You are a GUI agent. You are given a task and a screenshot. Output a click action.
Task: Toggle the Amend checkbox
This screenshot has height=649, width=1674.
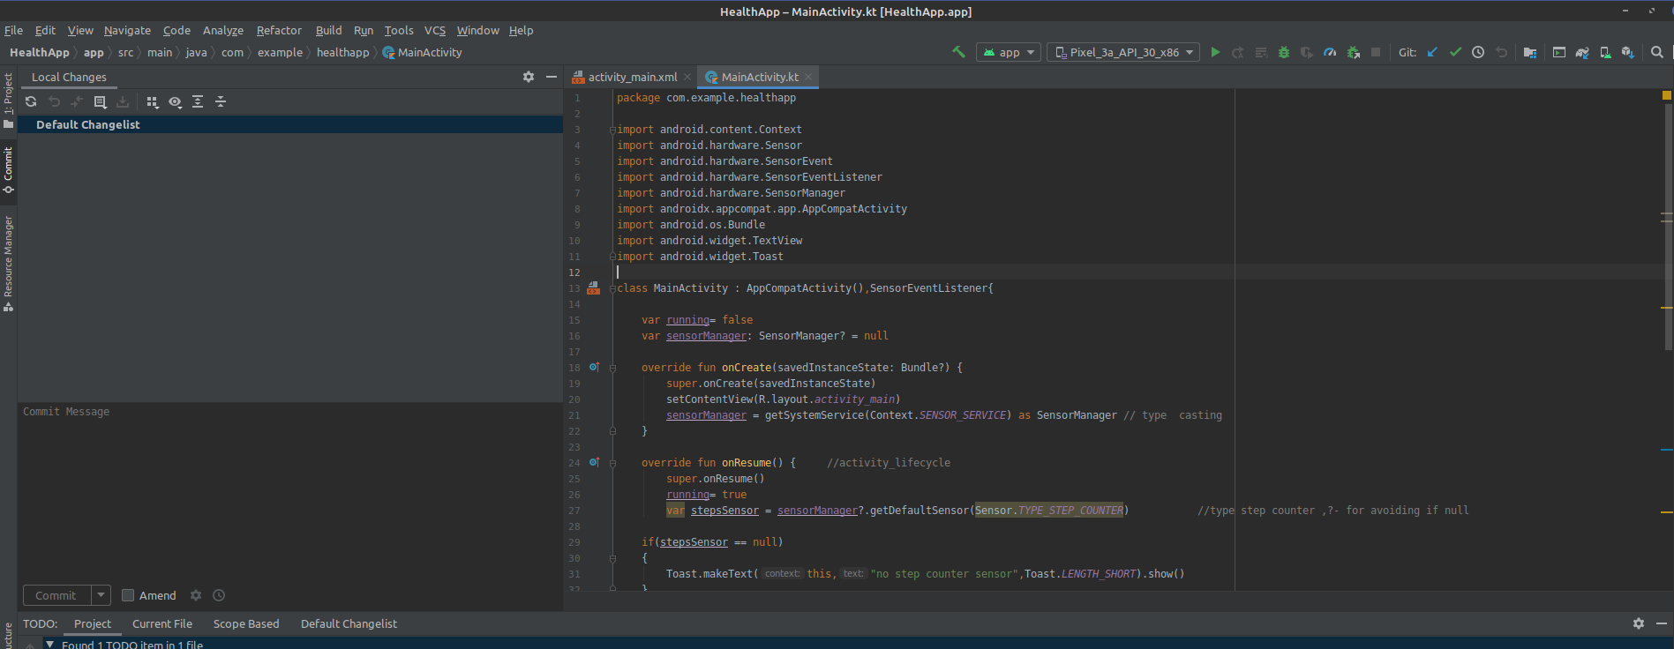(128, 596)
